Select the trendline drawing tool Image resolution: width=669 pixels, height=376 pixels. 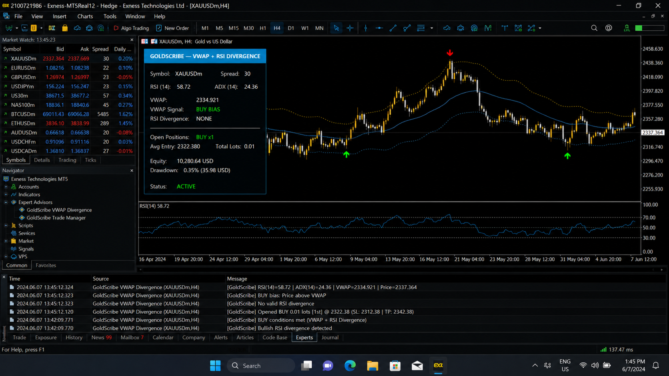[x=393, y=28]
